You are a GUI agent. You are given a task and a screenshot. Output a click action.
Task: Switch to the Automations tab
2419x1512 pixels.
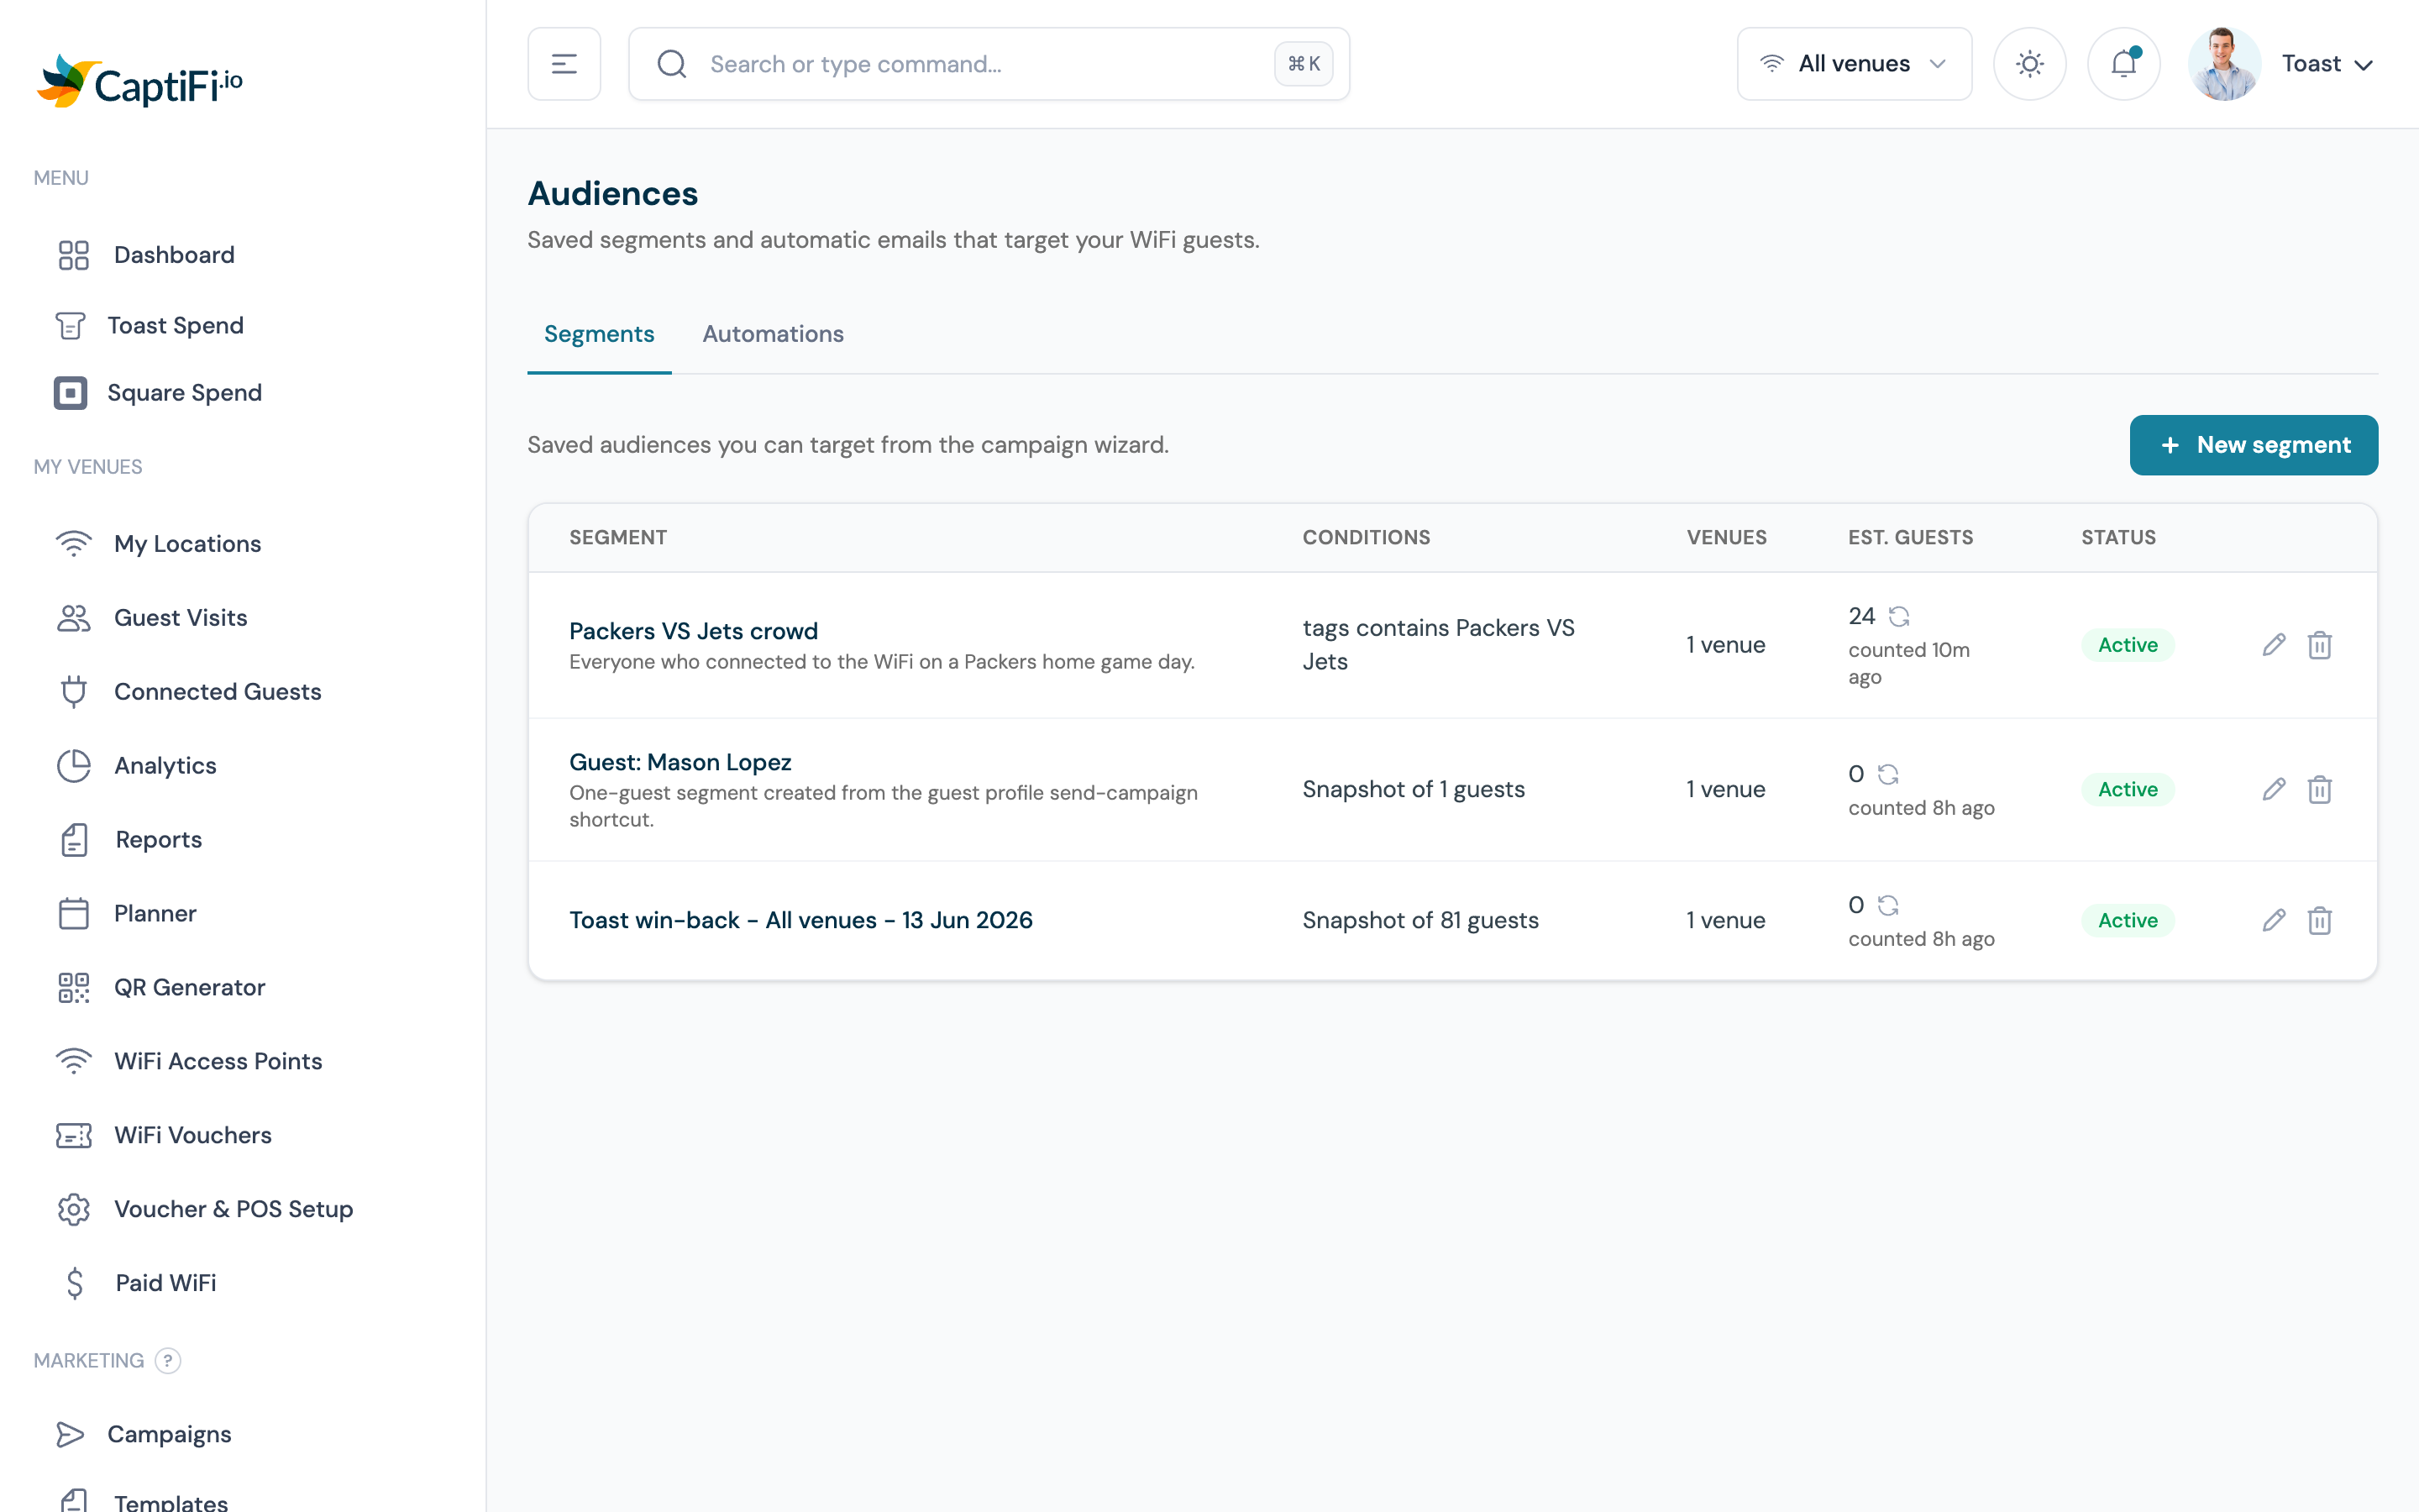(x=773, y=334)
